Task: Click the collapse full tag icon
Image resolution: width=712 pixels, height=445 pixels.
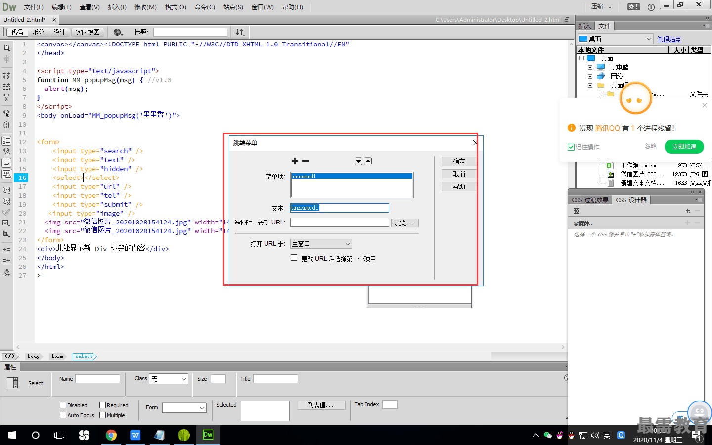Action: (x=6, y=76)
